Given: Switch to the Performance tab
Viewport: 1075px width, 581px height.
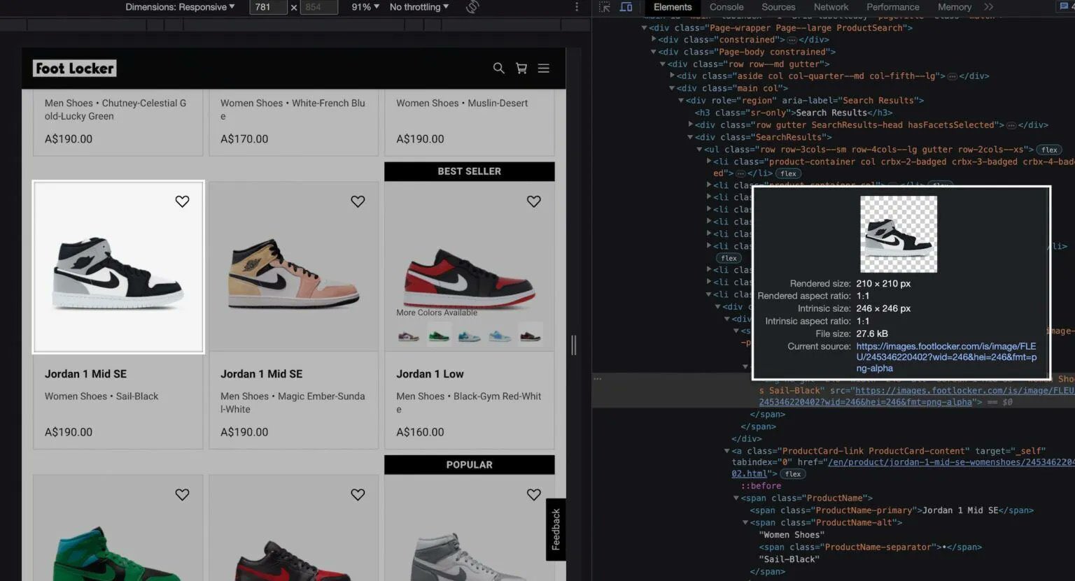Looking at the screenshot, I should (893, 7).
